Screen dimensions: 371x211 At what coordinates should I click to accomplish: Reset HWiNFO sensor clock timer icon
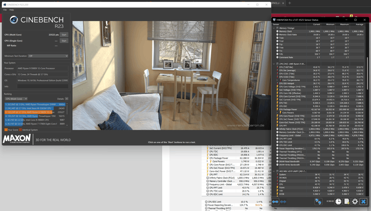tap(339, 202)
